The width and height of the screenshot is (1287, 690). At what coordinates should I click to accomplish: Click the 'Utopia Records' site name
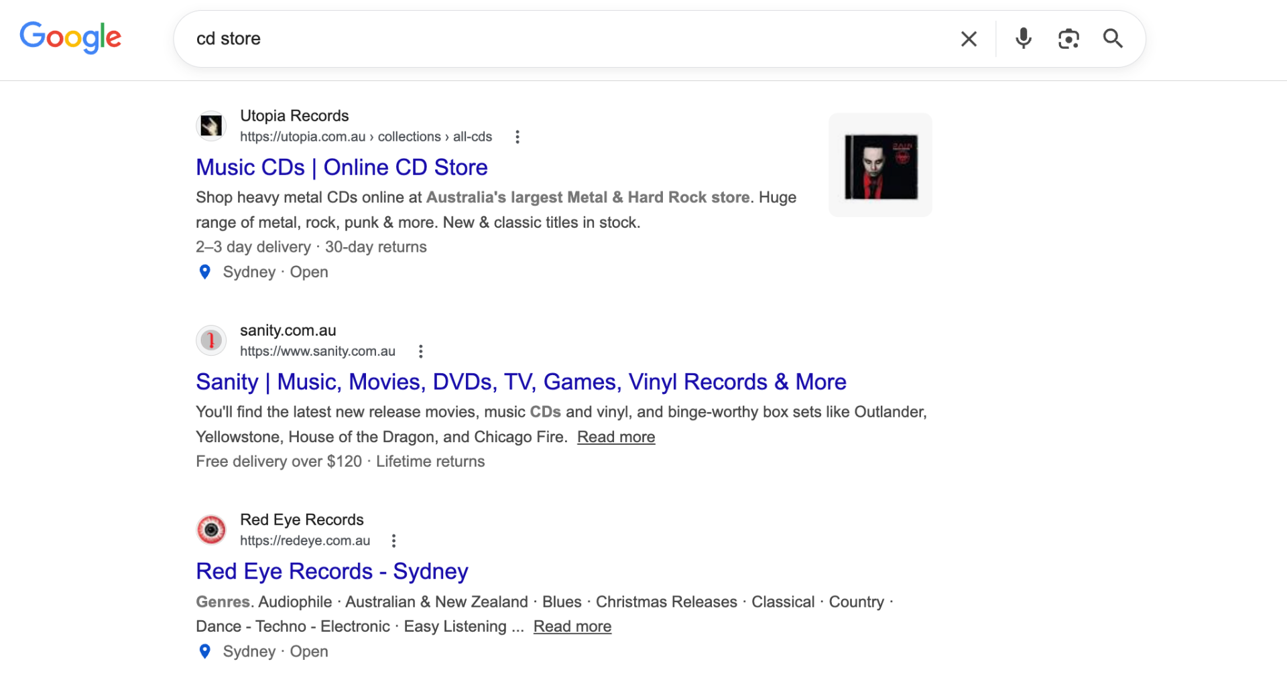point(294,116)
